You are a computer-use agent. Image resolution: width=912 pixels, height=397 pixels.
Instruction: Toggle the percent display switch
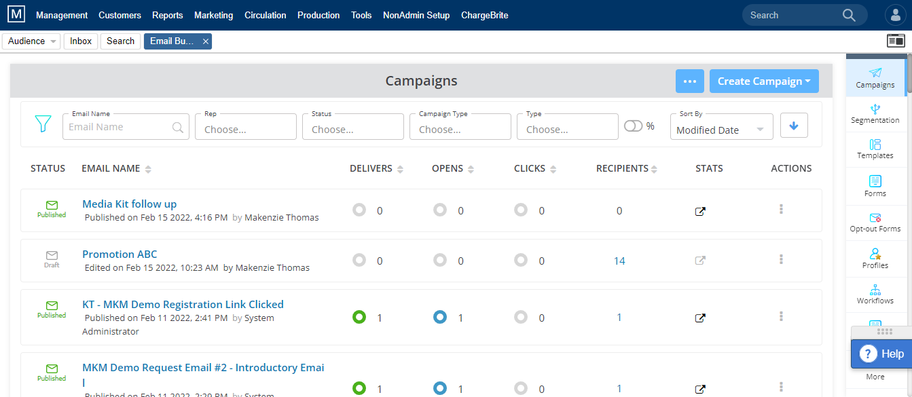(x=633, y=126)
